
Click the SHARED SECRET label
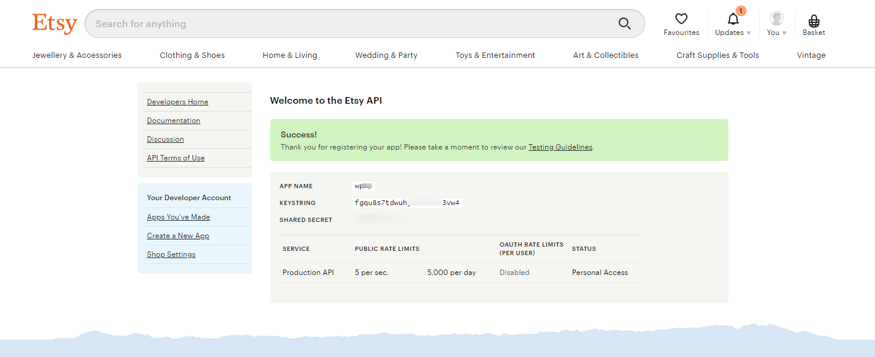(x=306, y=220)
